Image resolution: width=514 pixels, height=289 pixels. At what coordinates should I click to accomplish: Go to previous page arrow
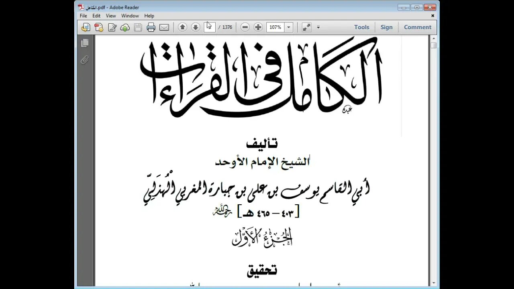point(182,27)
